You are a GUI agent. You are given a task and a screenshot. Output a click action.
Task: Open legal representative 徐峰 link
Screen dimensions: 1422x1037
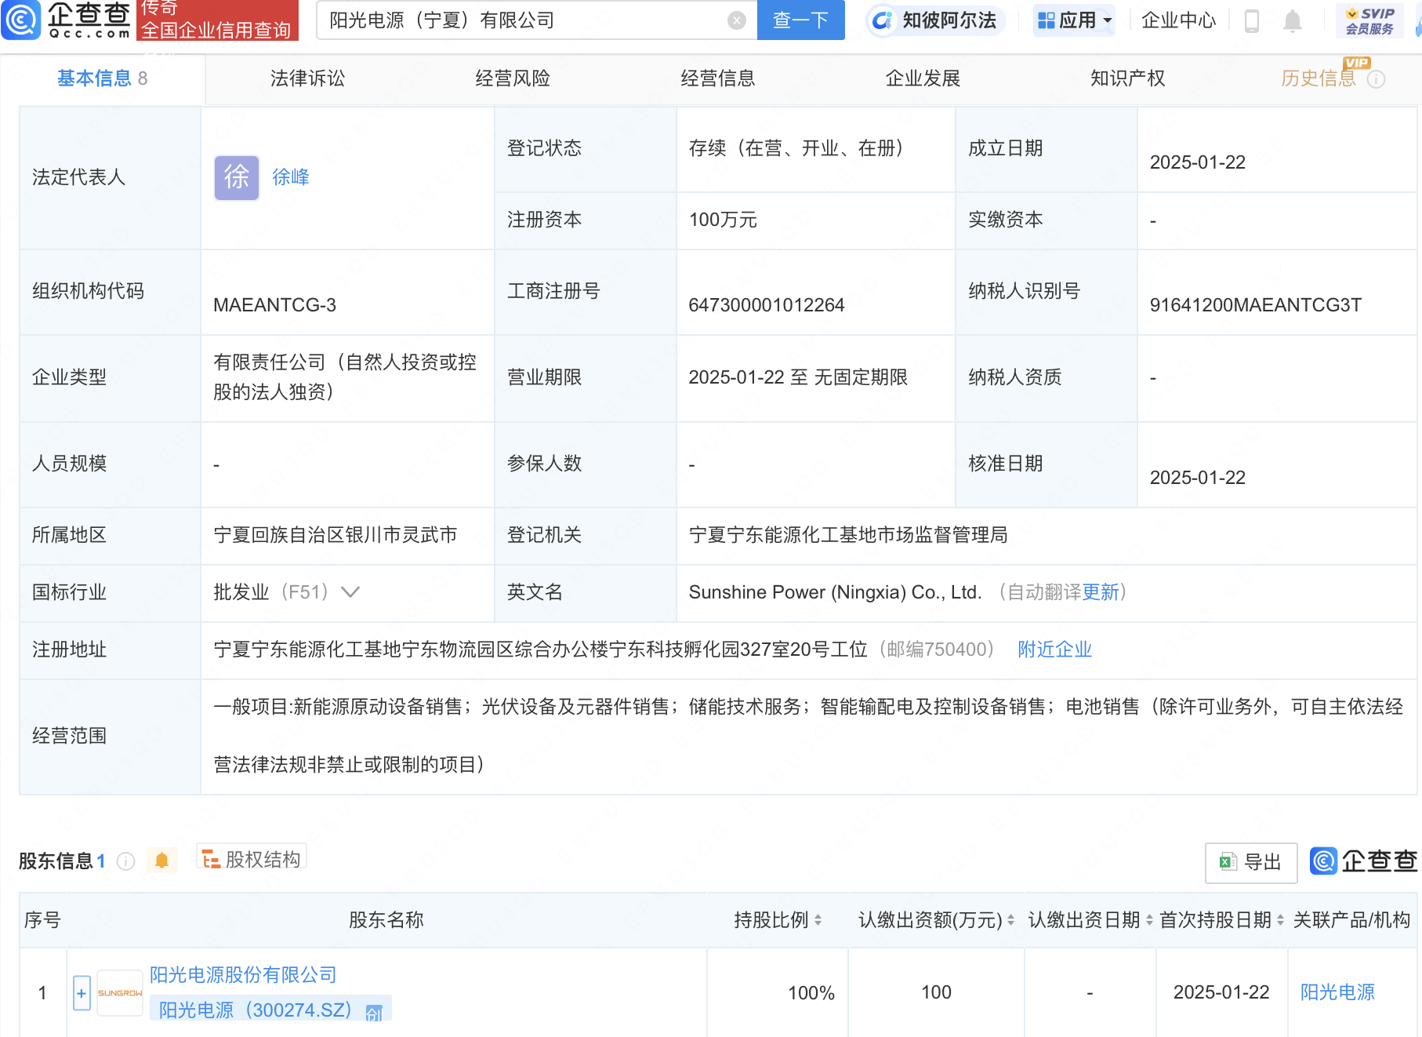point(291,177)
